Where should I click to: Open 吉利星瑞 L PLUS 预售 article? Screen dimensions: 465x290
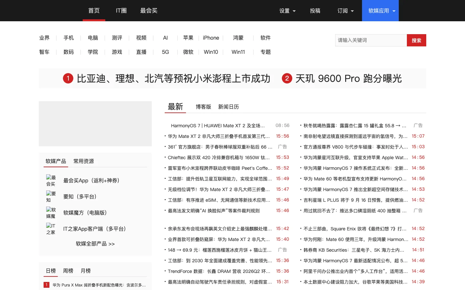tap(356, 200)
